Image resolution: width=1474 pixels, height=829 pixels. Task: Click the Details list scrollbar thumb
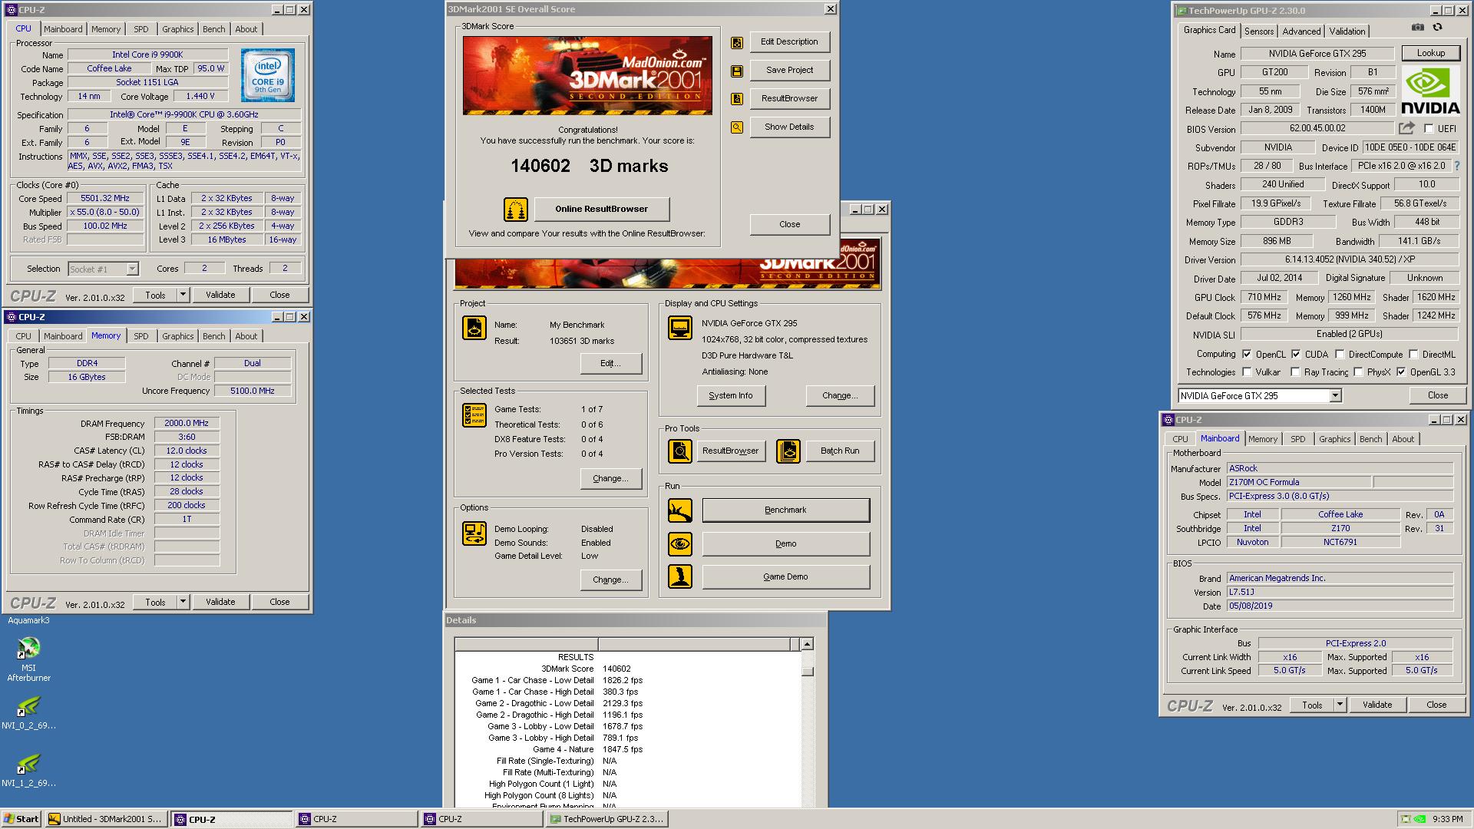point(807,671)
